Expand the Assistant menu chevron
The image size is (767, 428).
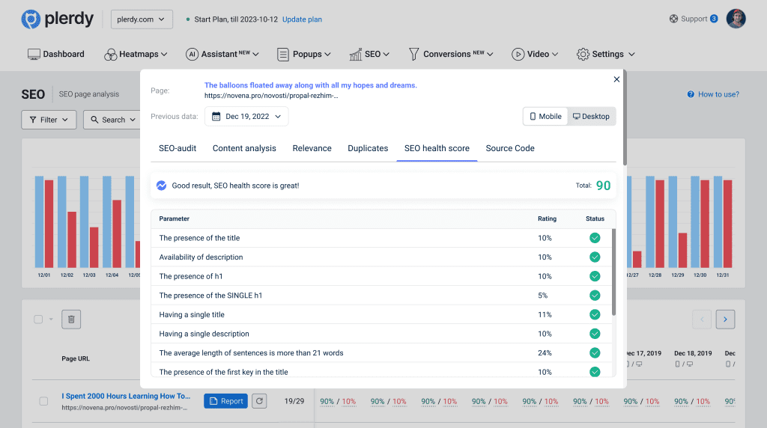click(256, 54)
